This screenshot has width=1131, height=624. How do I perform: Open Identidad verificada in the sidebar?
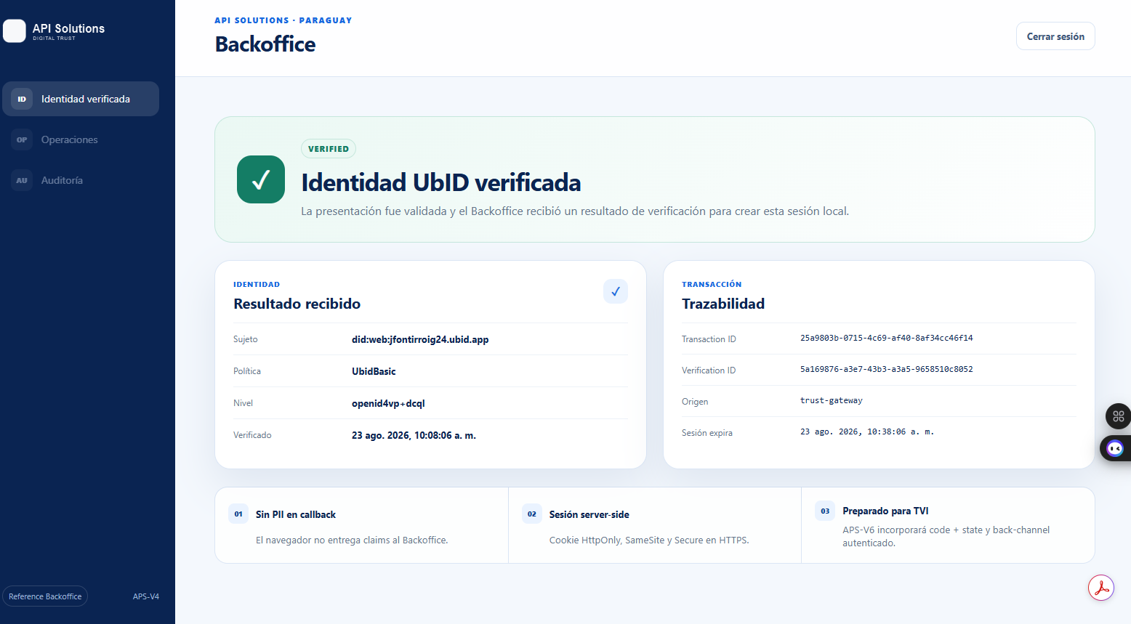point(81,99)
